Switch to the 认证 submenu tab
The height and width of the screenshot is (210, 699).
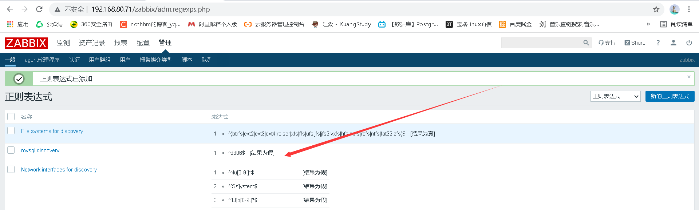point(75,60)
